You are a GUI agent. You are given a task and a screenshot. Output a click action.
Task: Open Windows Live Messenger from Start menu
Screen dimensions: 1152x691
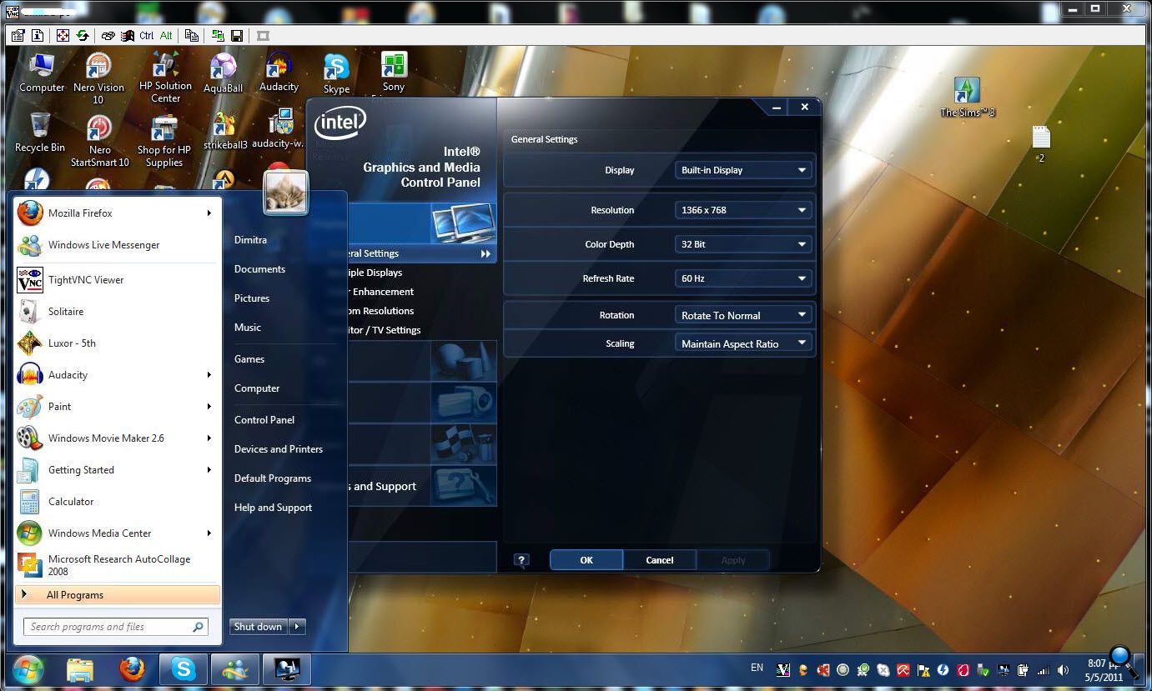click(117, 245)
